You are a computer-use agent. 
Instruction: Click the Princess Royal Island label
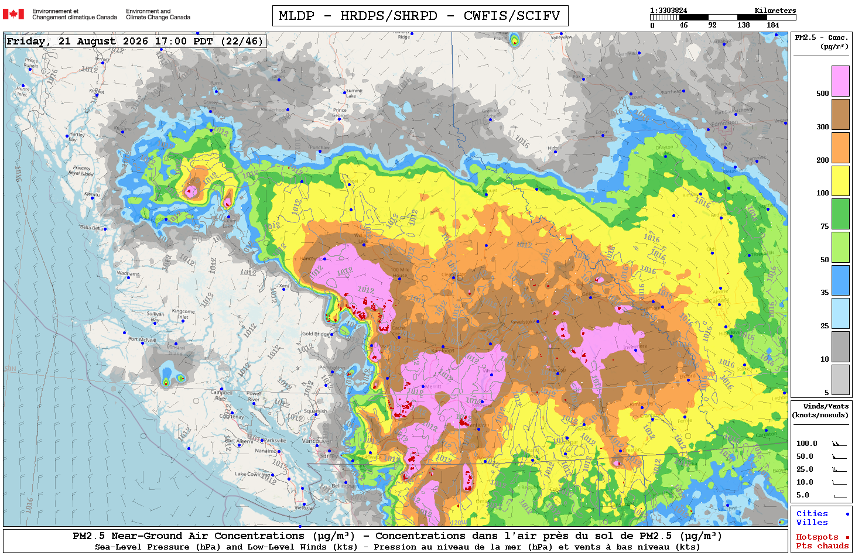tap(81, 170)
